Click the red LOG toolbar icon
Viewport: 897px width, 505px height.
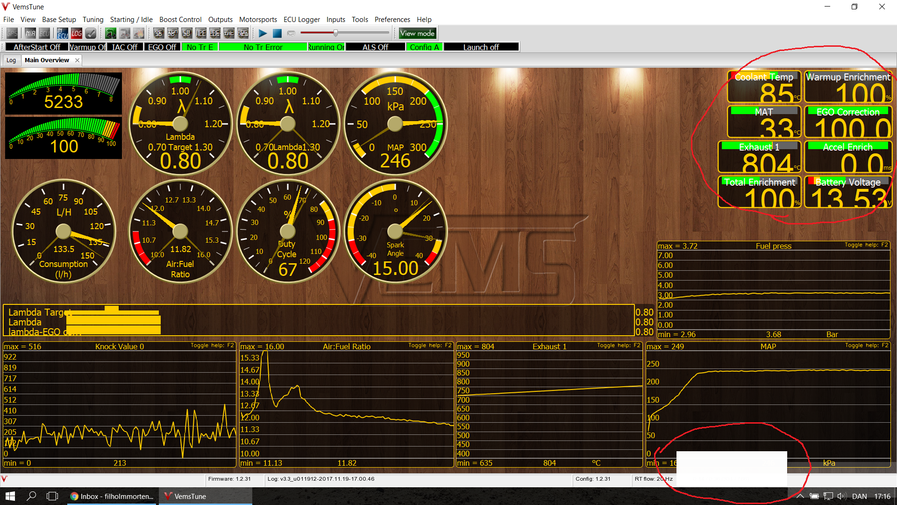coord(77,33)
